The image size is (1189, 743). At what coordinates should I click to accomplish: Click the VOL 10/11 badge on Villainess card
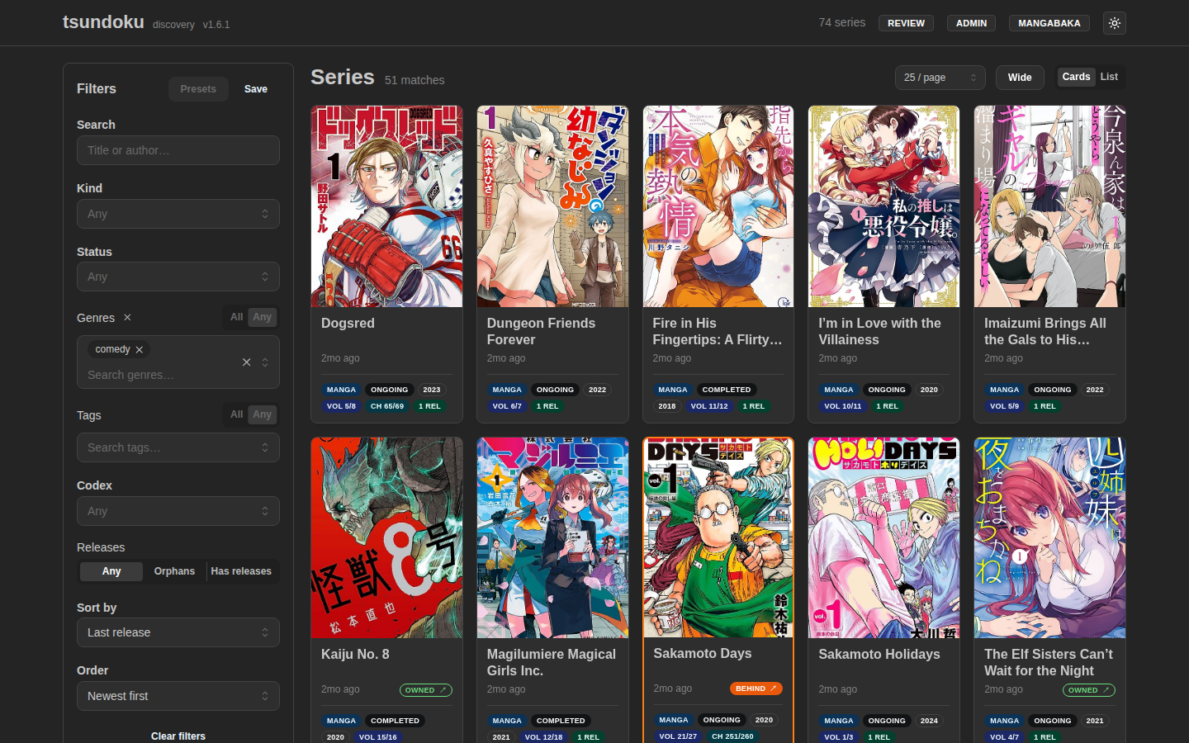(842, 406)
